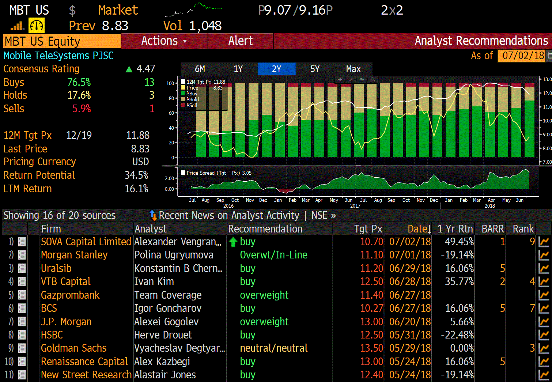Select analyst Polina Ugryumova
Viewport: 552px width, 382px height.
tap(174, 255)
